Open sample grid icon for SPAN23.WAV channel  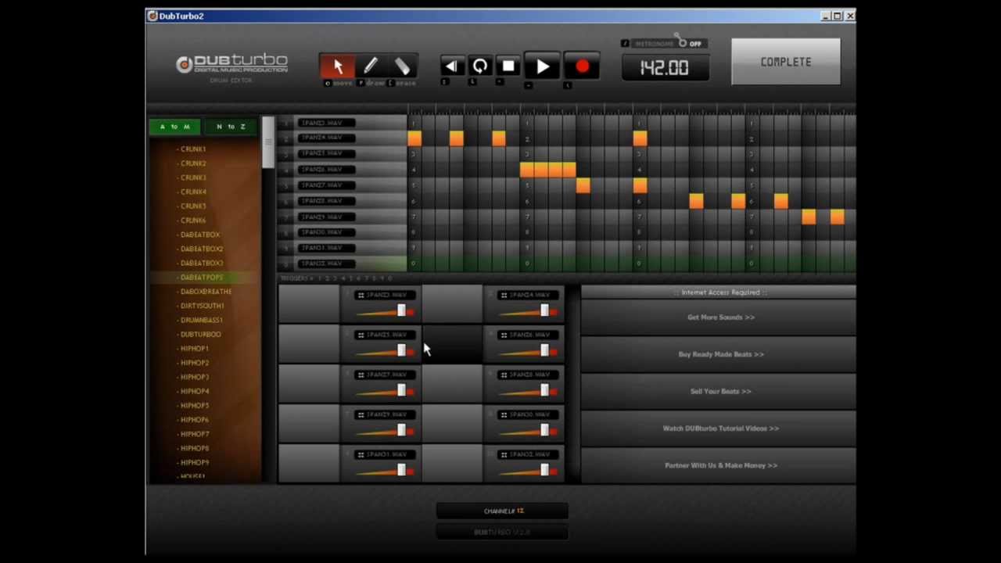(360, 295)
